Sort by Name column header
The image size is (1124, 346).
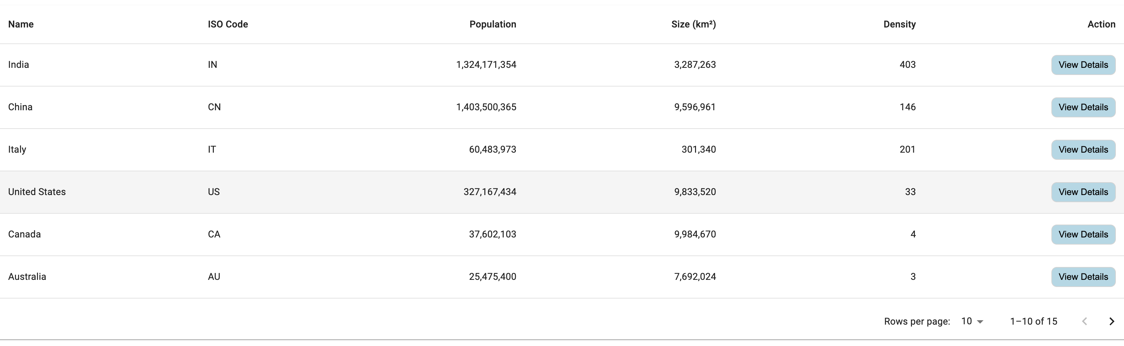(21, 24)
